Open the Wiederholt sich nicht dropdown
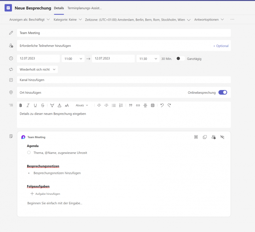This screenshot has width=255, height=232. tap(38, 69)
